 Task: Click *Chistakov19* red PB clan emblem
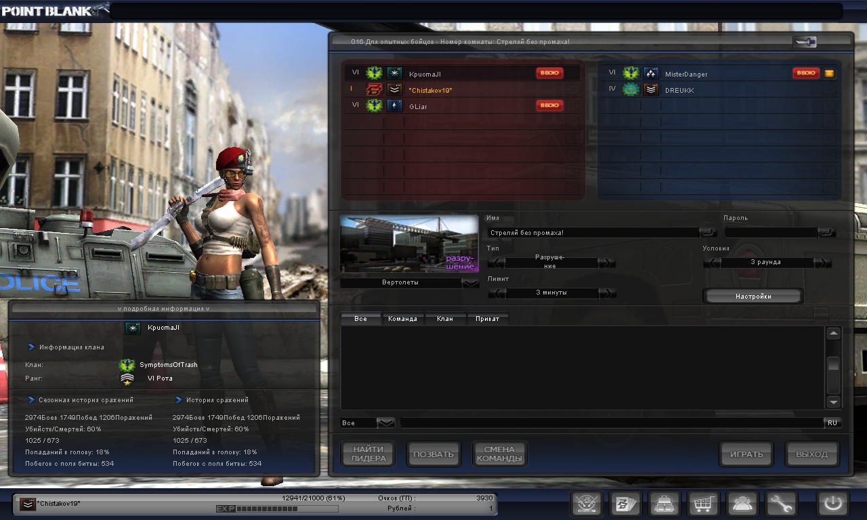(x=374, y=89)
